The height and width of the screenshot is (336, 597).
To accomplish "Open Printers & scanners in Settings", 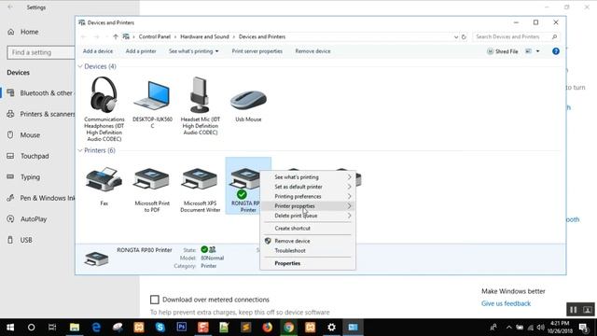I will tap(41, 114).
